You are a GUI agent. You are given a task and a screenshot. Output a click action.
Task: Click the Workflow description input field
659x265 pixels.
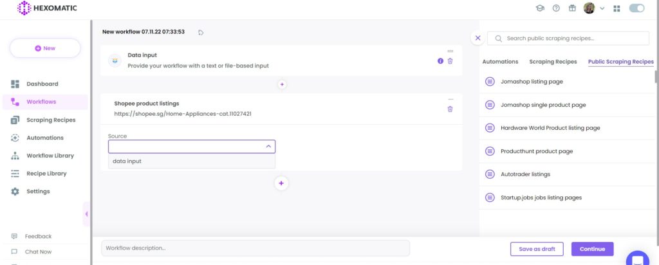[x=255, y=248]
